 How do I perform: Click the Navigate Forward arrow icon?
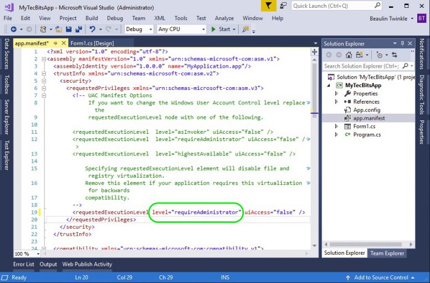click(x=29, y=29)
